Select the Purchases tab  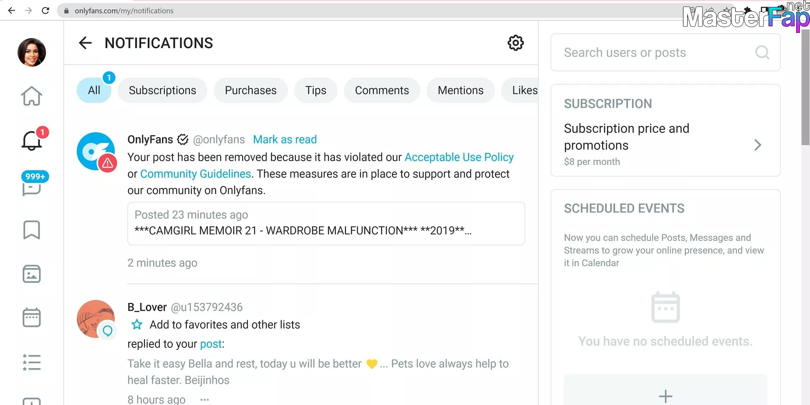251,90
